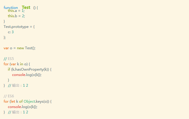Click 'Test.prototype = {' text

coord(19,27)
